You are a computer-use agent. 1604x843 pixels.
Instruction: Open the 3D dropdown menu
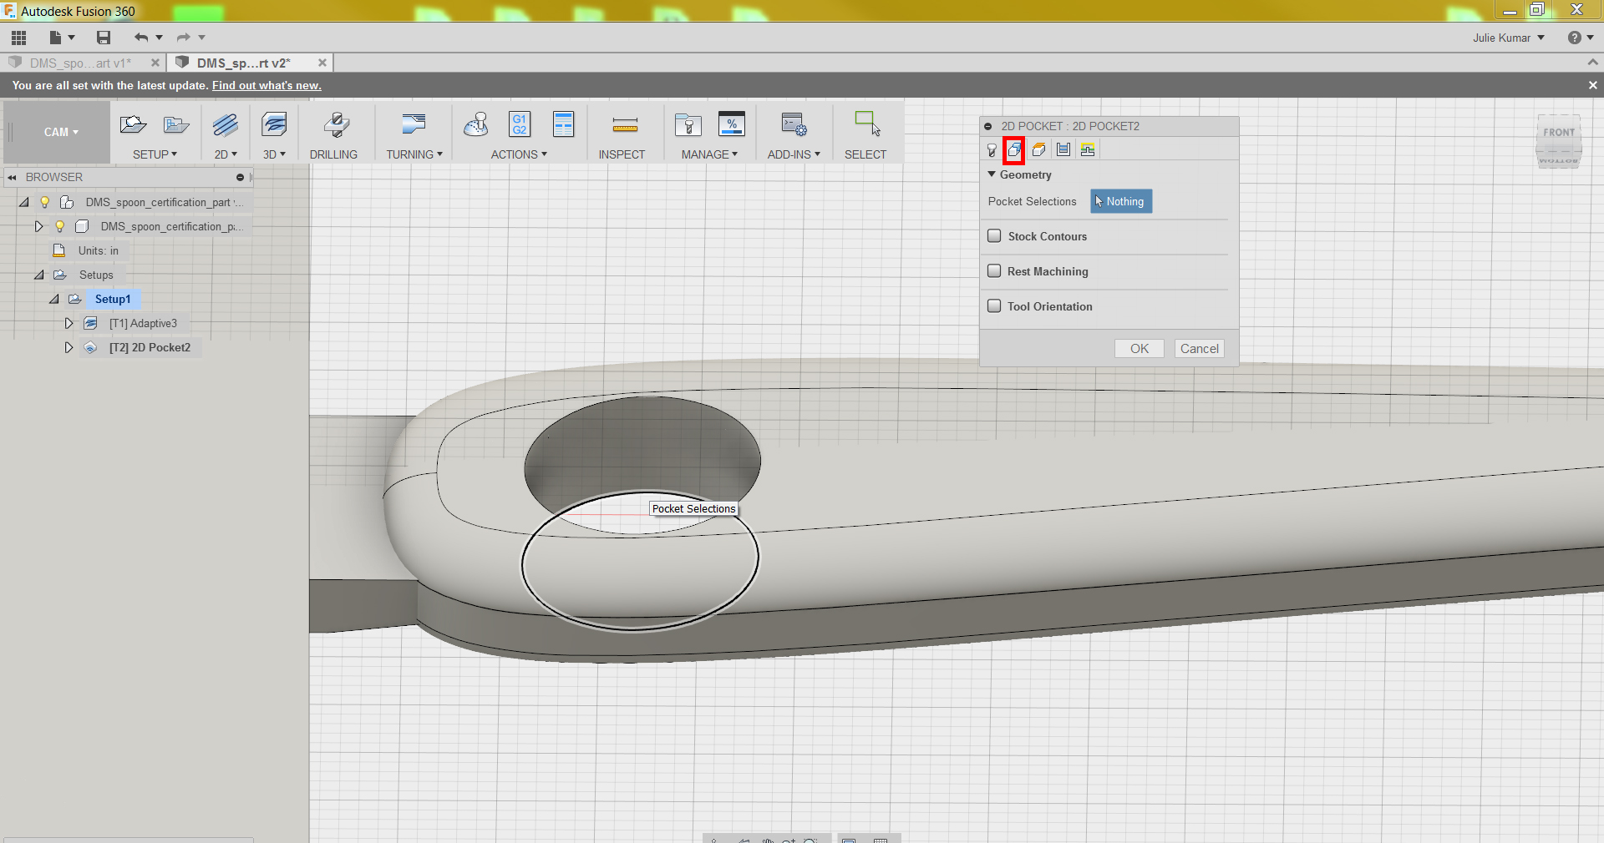pos(274,154)
